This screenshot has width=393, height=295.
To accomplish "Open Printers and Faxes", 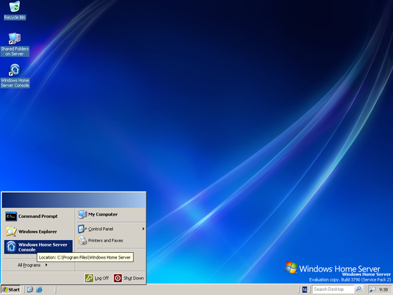I will (x=111, y=241).
